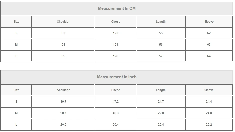This screenshot has width=235, height=132.
Task: Select the sleeve value 64 cell
Action: click(x=209, y=56)
